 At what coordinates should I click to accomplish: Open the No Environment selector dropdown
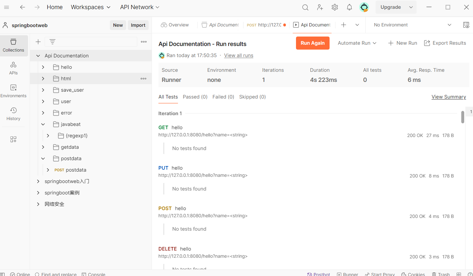[x=412, y=25]
